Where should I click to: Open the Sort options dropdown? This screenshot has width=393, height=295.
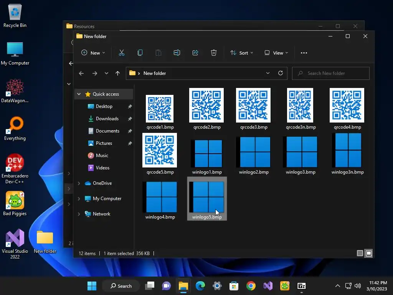[x=242, y=53]
